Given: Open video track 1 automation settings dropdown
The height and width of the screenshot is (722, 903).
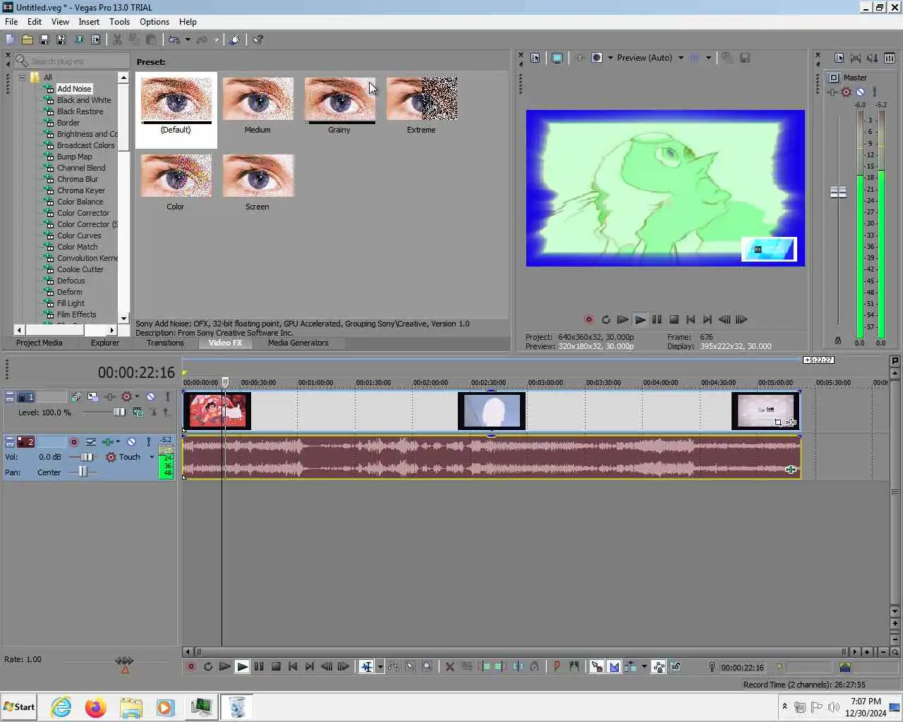Looking at the screenshot, I should (137, 397).
